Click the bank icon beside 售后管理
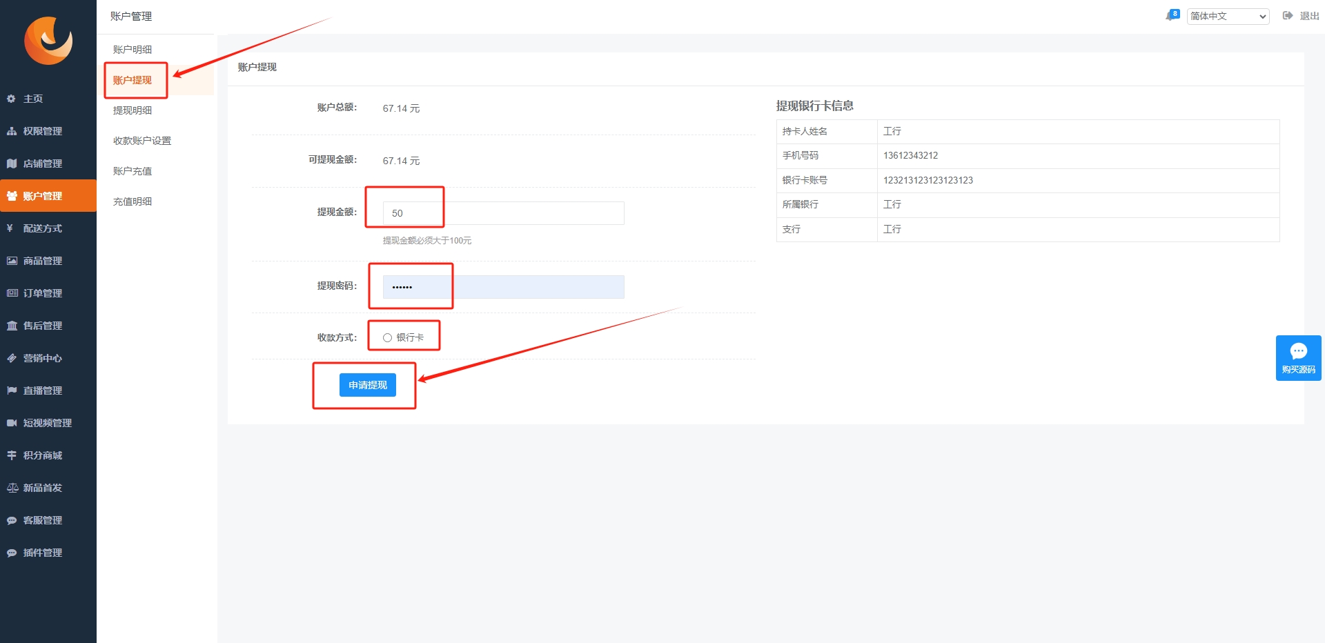Image resolution: width=1325 pixels, height=643 pixels. 12,326
